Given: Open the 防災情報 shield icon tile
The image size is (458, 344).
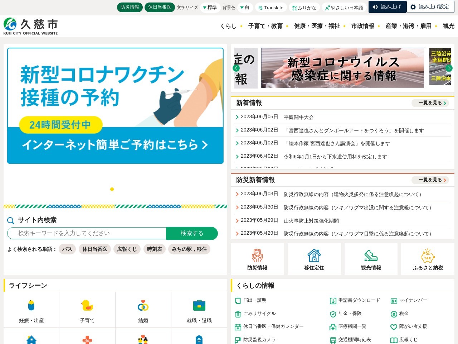Looking at the screenshot, I should point(257,259).
